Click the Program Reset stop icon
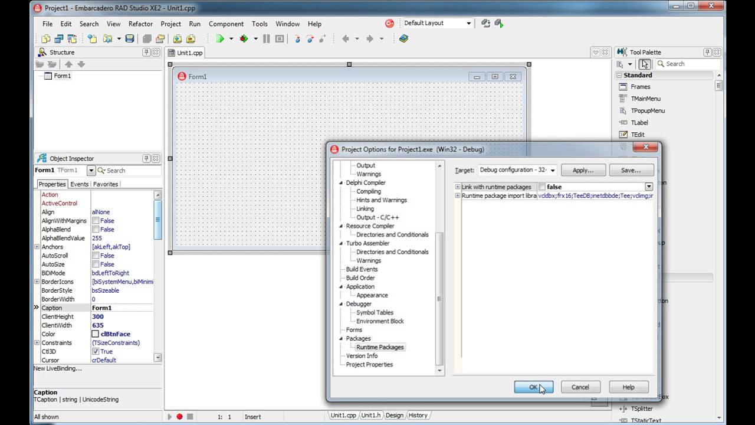755x425 pixels. point(280,38)
